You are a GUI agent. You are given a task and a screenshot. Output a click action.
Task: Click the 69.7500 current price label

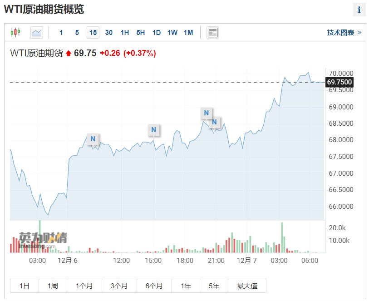[339, 82]
